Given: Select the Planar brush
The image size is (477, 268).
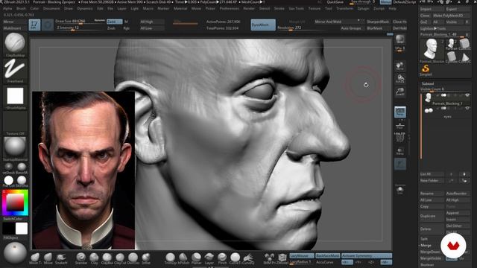Looking at the screenshot, I should tap(196, 258).
